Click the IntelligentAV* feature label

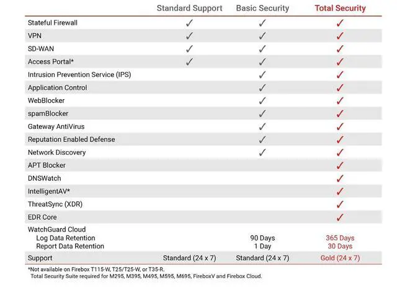49,191
